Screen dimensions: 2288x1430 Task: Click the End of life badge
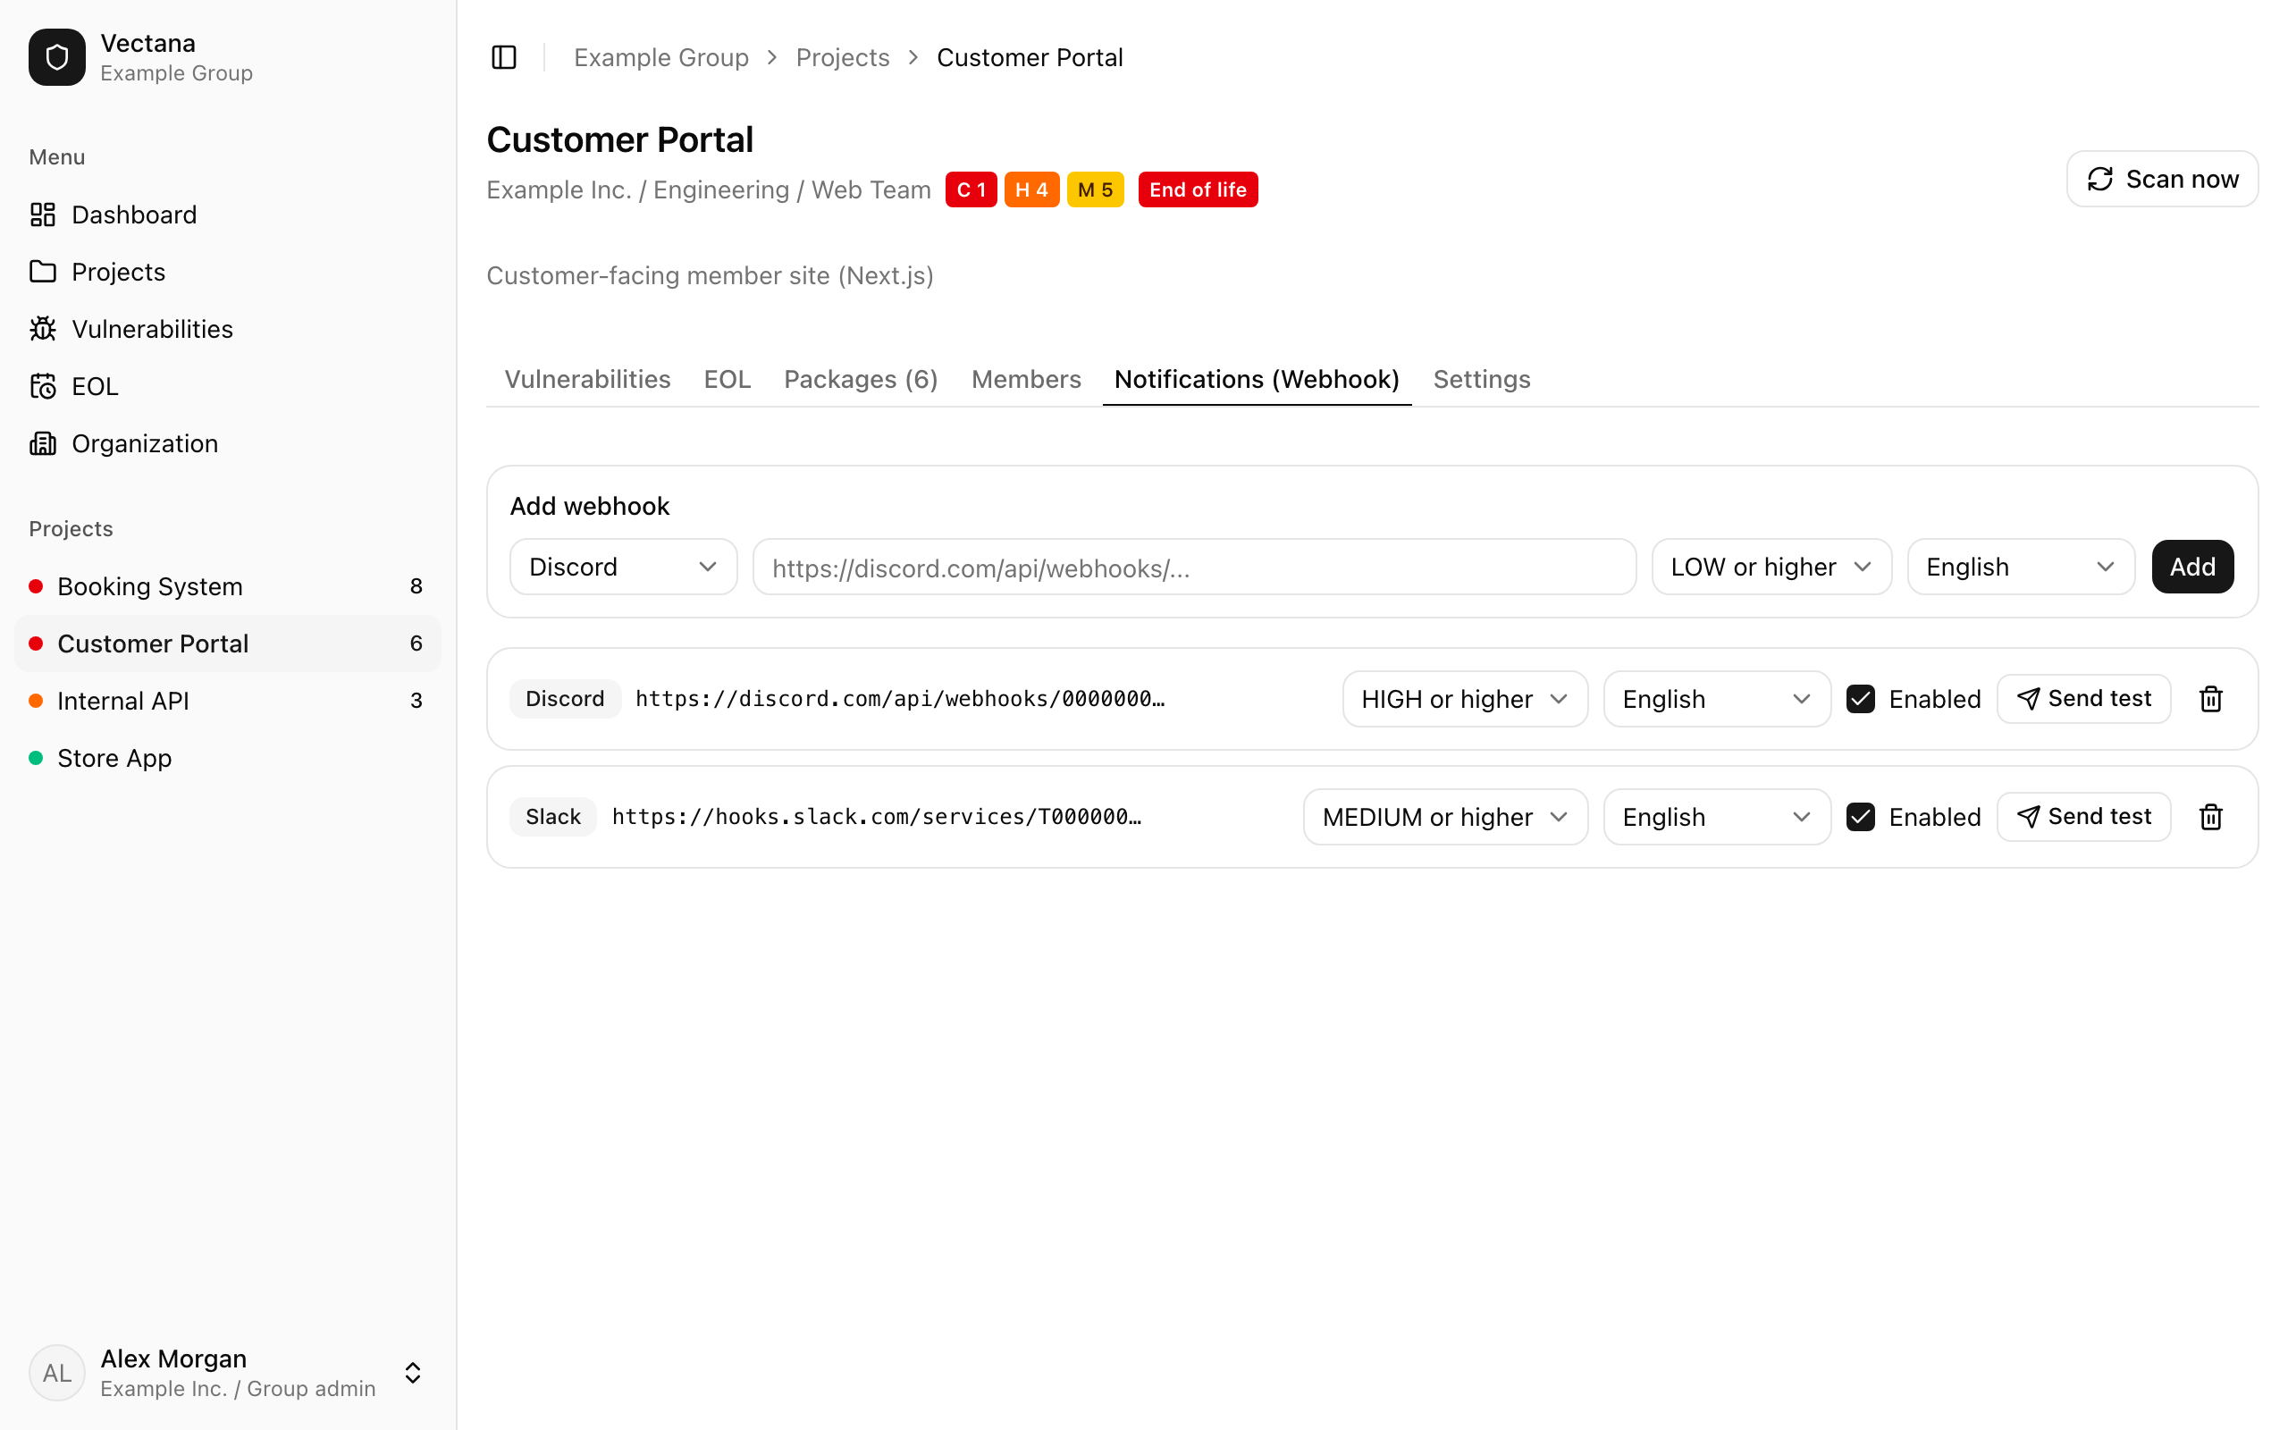(1198, 189)
